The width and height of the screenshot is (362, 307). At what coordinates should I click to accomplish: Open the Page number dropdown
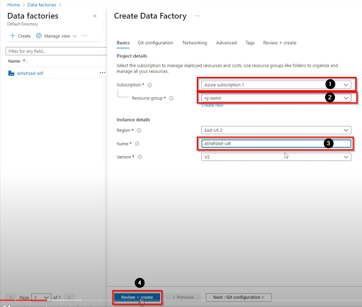41,297
